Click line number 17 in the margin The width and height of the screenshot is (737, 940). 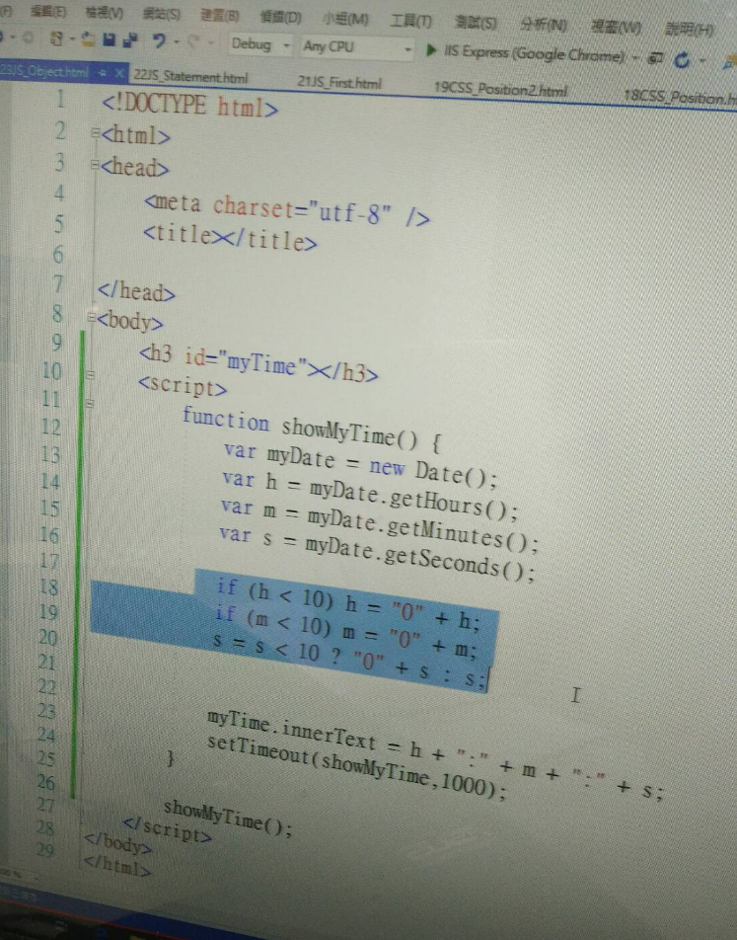point(49,561)
